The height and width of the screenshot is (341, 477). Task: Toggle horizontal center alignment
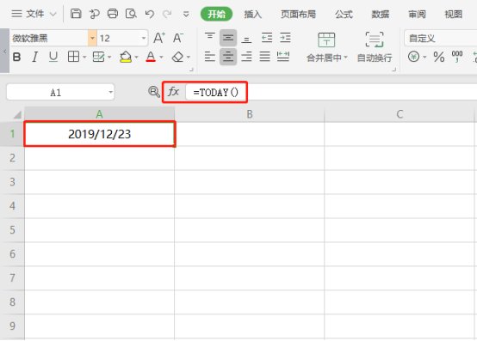click(228, 57)
